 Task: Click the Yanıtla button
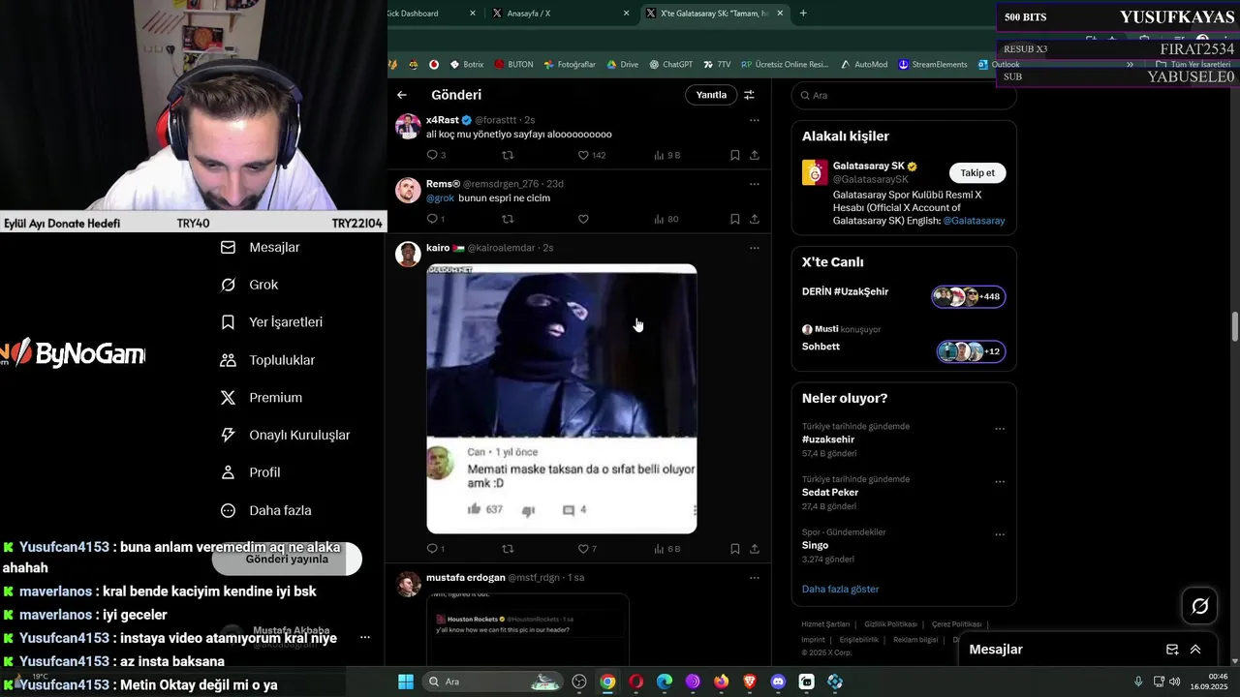tap(711, 95)
